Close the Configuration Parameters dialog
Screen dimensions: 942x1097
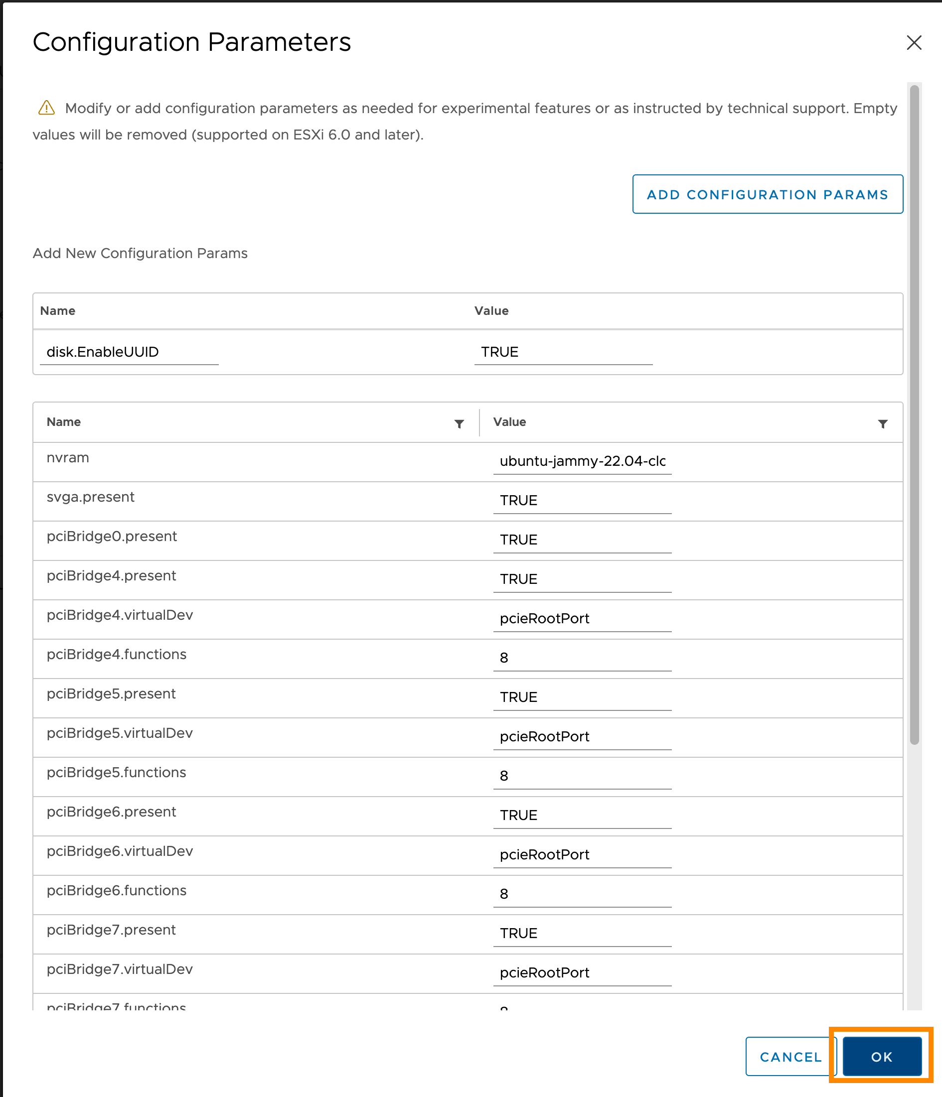(x=915, y=43)
